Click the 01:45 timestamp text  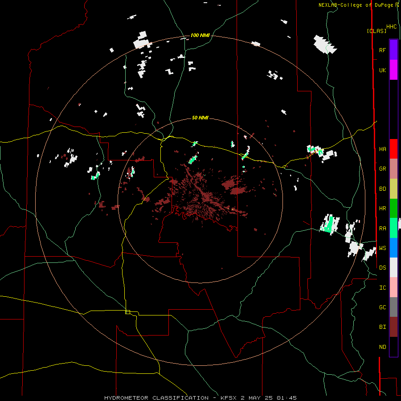point(286,398)
